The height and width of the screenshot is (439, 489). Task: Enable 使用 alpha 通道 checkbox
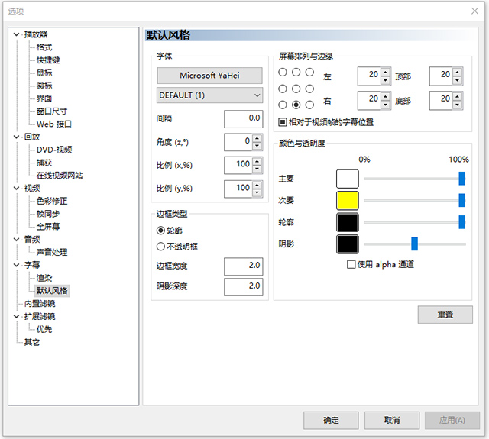[x=351, y=264]
